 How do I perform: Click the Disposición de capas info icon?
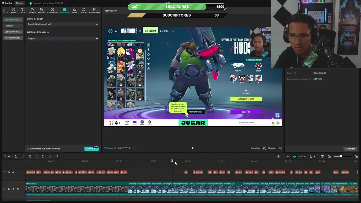pos(310,79)
